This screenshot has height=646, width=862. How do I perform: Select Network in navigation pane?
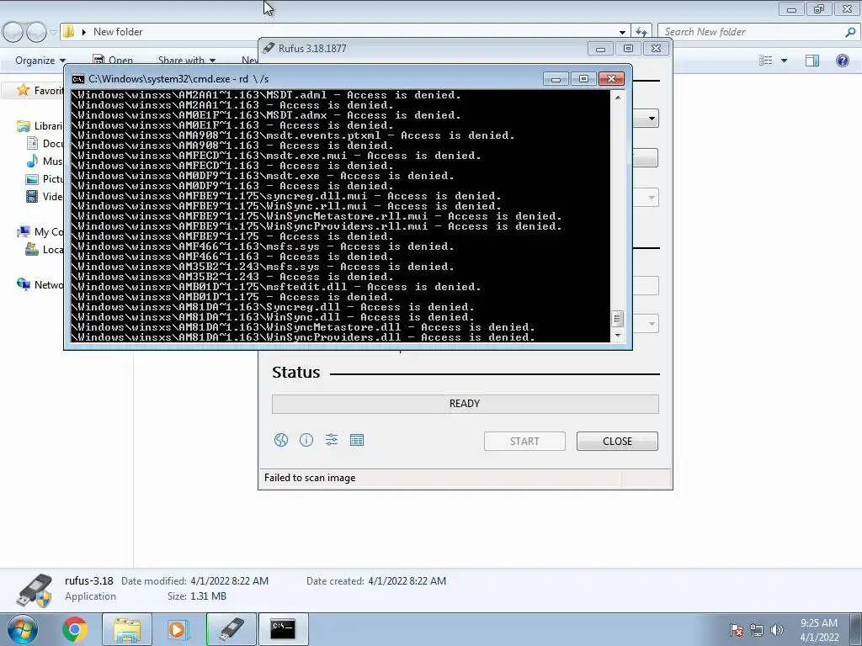[x=40, y=284]
